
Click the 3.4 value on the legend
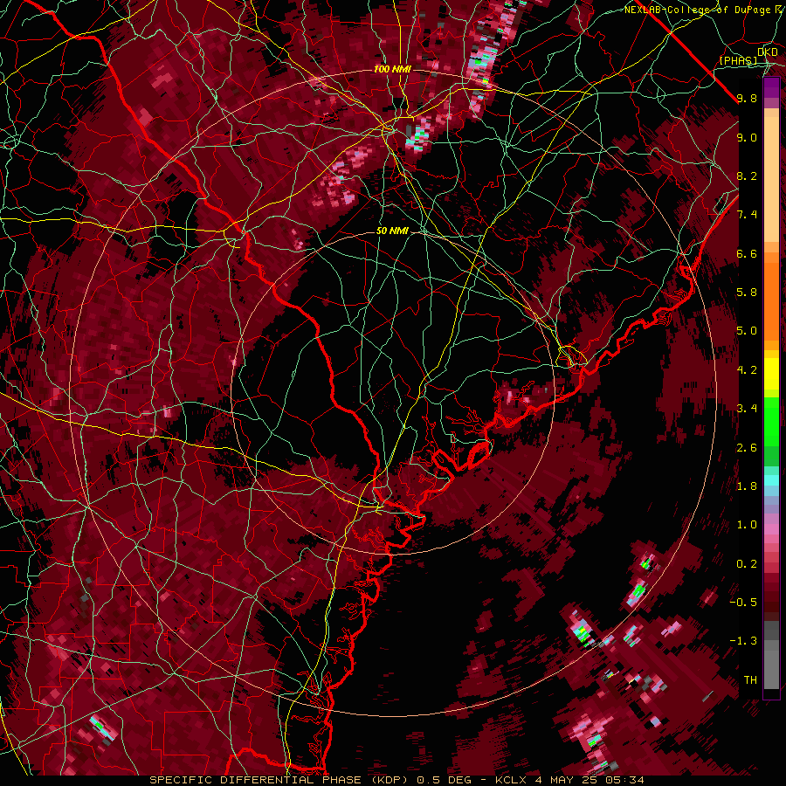point(747,409)
